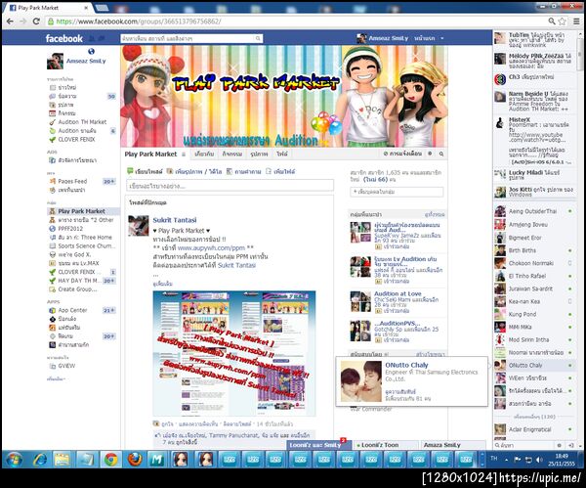Select the Play Park Market browser tab
The height and width of the screenshot is (488, 586).
point(47,8)
